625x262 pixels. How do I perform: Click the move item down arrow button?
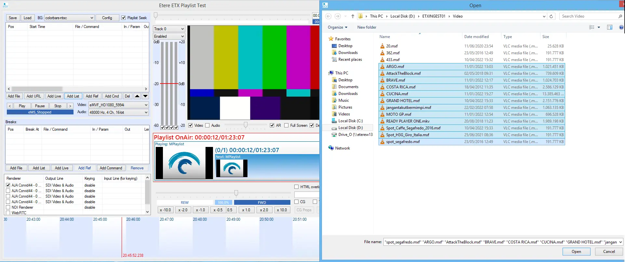(145, 96)
